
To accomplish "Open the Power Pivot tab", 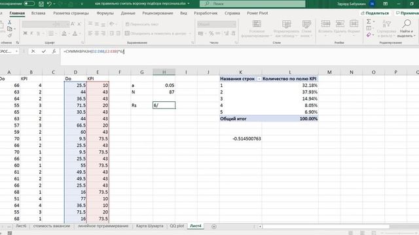I will (x=257, y=13).
